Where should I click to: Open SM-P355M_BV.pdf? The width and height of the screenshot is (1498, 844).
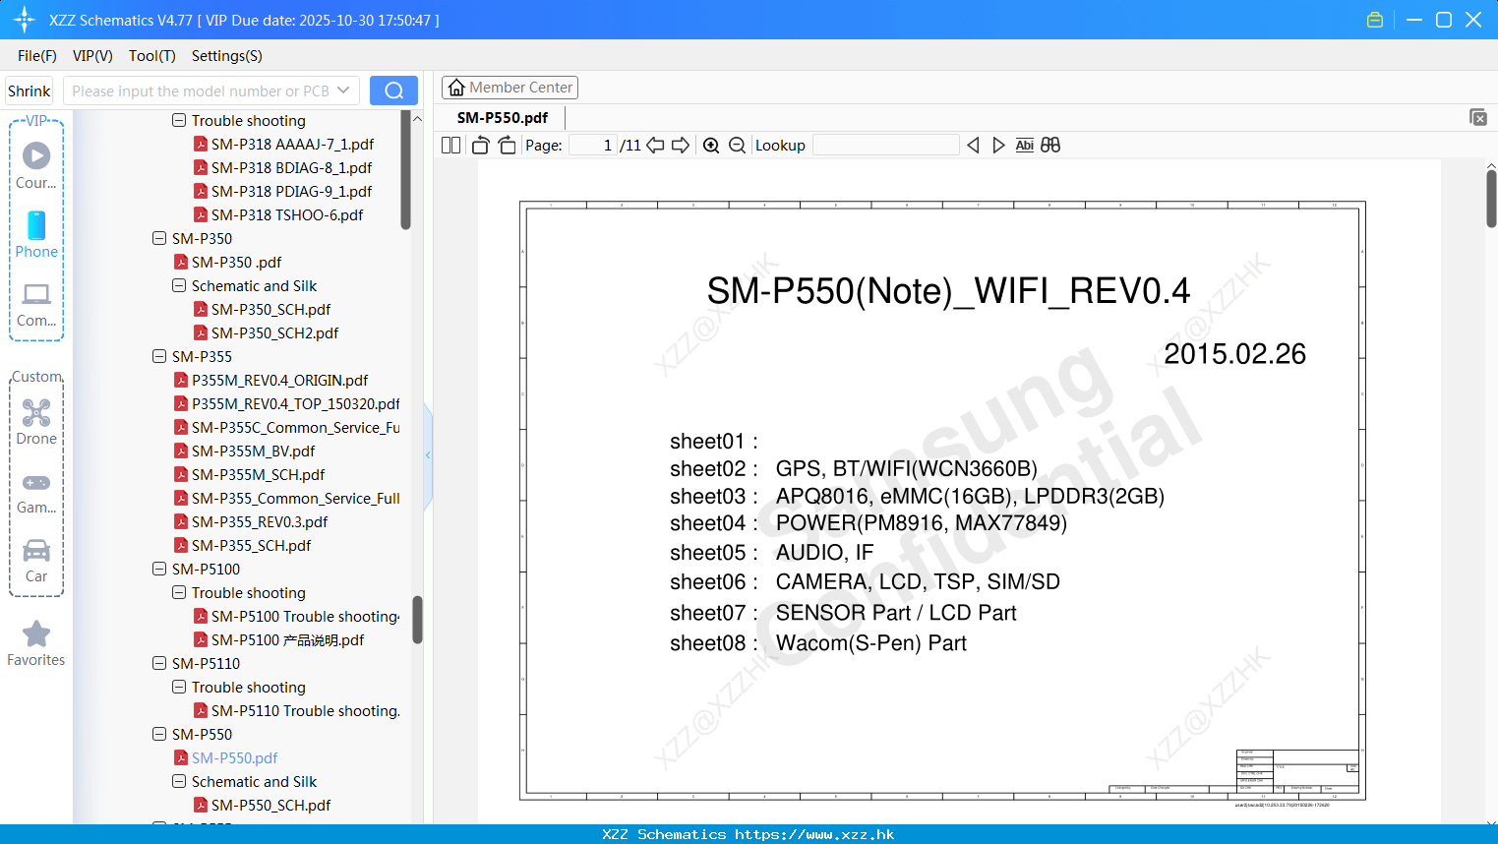click(x=253, y=451)
